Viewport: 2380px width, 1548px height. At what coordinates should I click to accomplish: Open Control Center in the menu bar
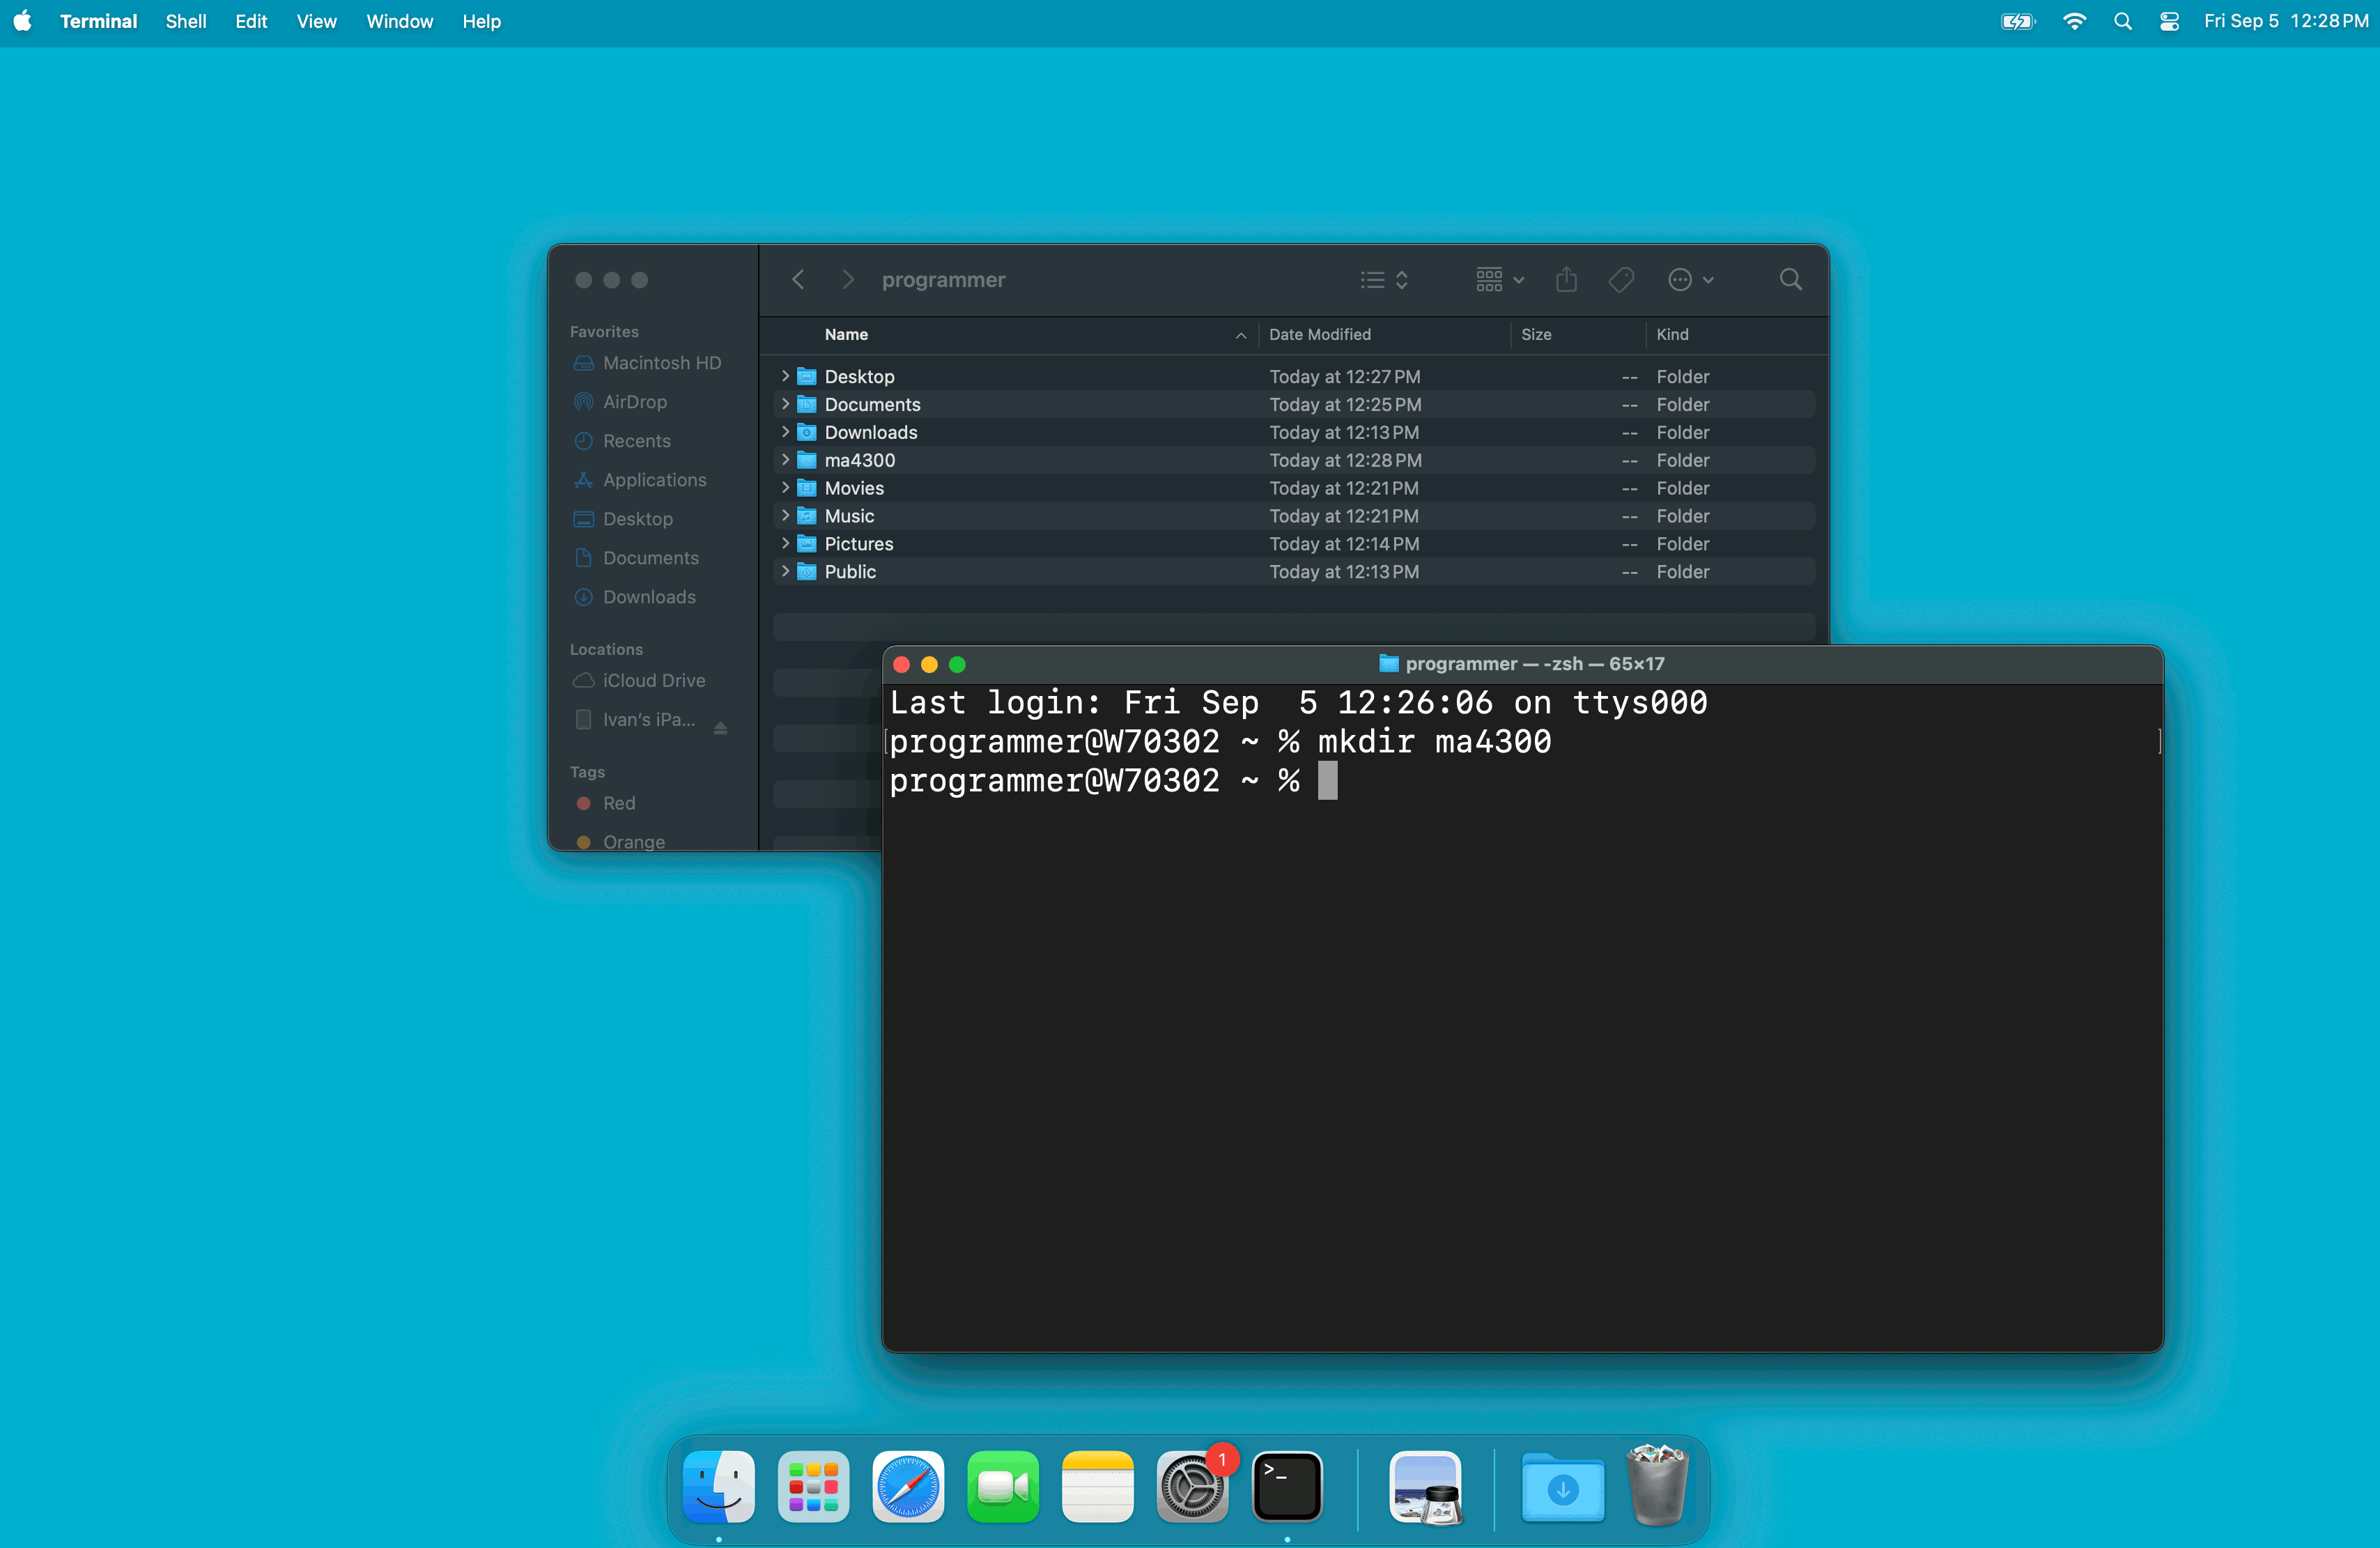[x=2168, y=21]
